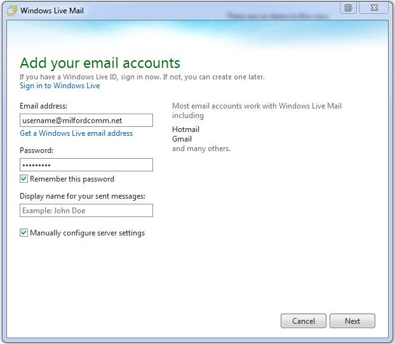Click 'Most email accounts work with Windows Live Mail' text
395x344 pixels.
257,106
